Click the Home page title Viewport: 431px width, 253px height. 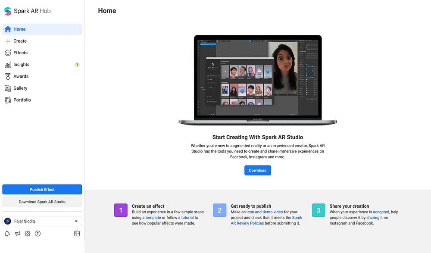[x=107, y=11]
